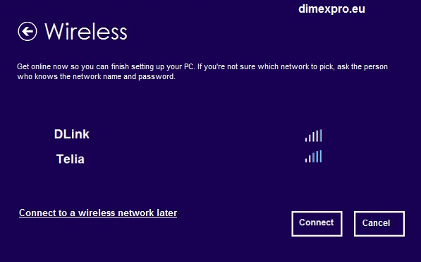Image resolution: width=421 pixels, height=262 pixels.
Task: Click the Wireless page heading
Action: 86,32
